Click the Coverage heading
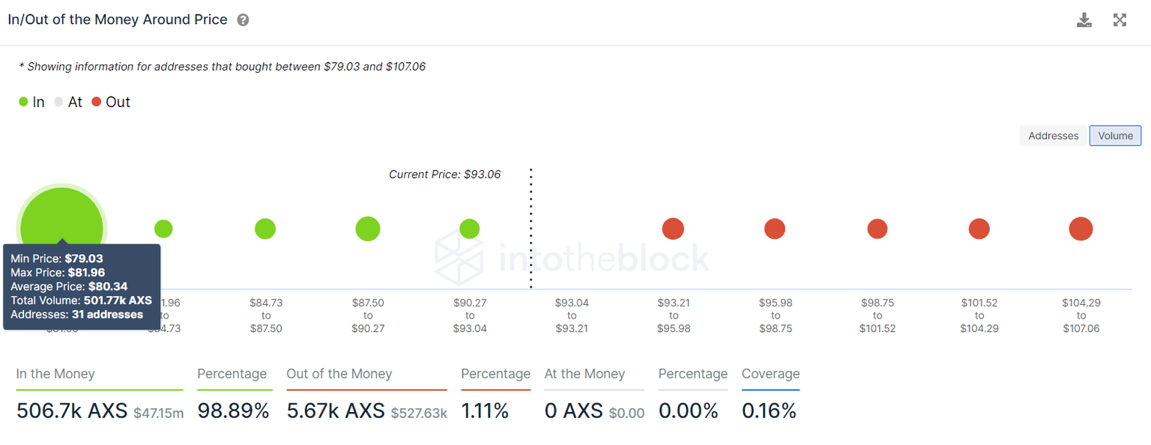This screenshot has height=445, width=1151. pos(770,374)
